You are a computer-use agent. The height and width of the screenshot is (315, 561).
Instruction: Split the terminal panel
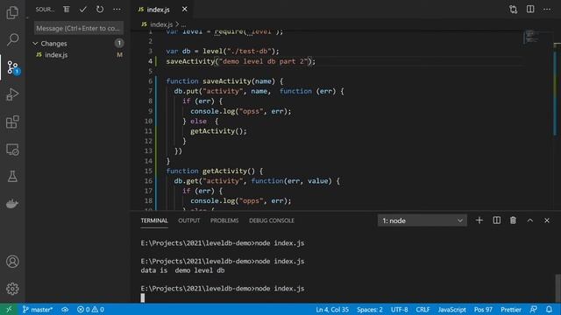pos(497,220)
